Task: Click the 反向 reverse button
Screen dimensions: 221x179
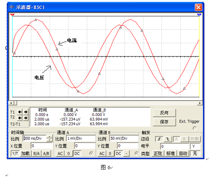Action: 164,113
